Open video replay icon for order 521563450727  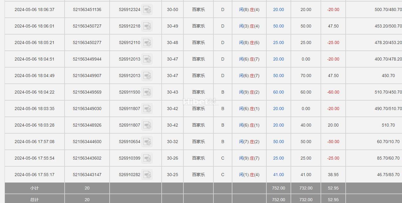click(x=147, y=26)
